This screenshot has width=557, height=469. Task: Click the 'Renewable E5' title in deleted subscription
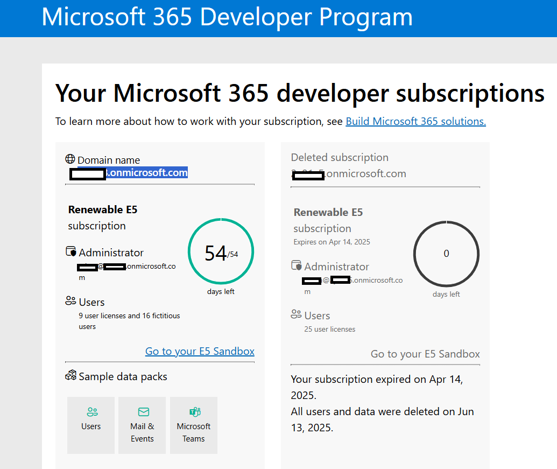click(328, 212)
